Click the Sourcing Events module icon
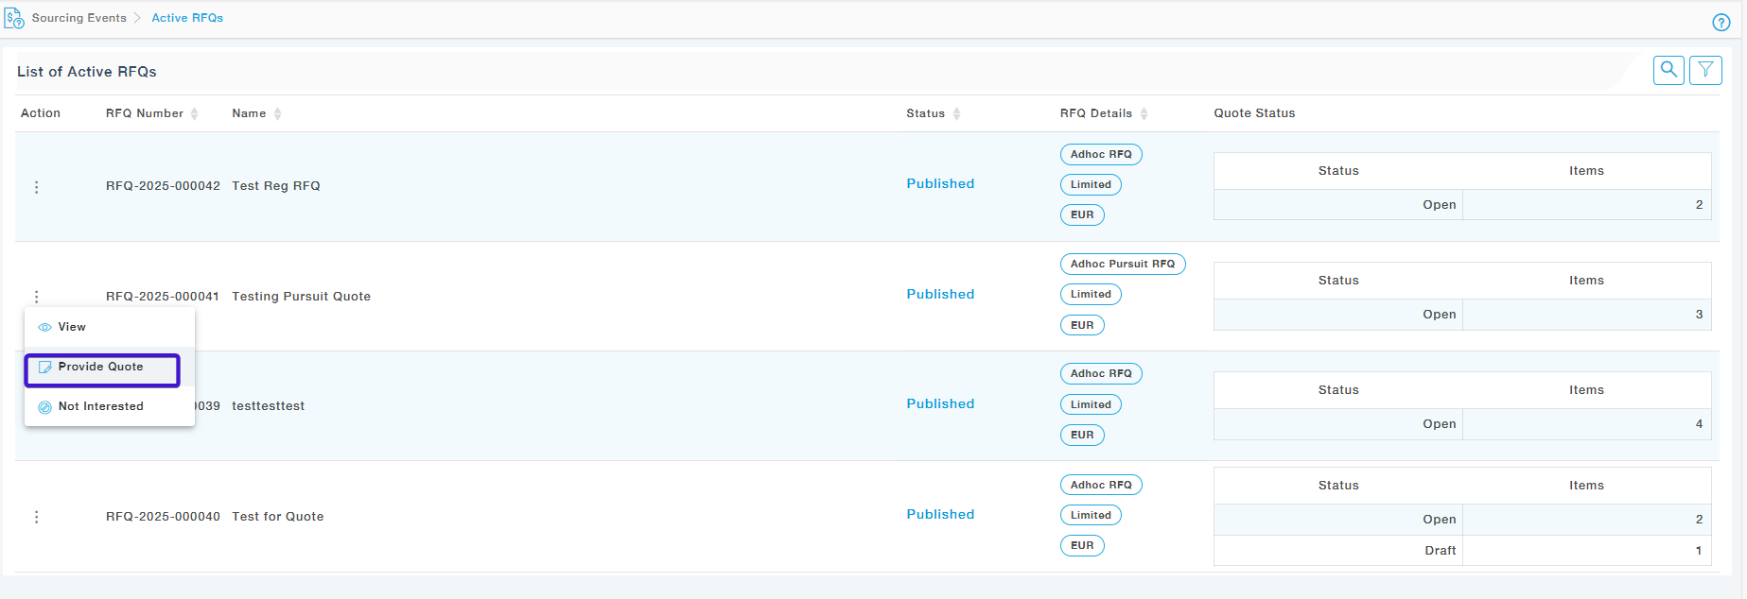This screenshot has width=1747, height=599. (x=14, y=18)
